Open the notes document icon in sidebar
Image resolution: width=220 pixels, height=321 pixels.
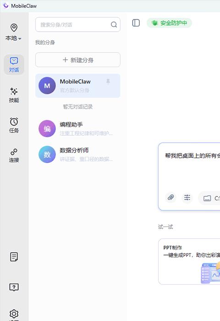(14, 257)
